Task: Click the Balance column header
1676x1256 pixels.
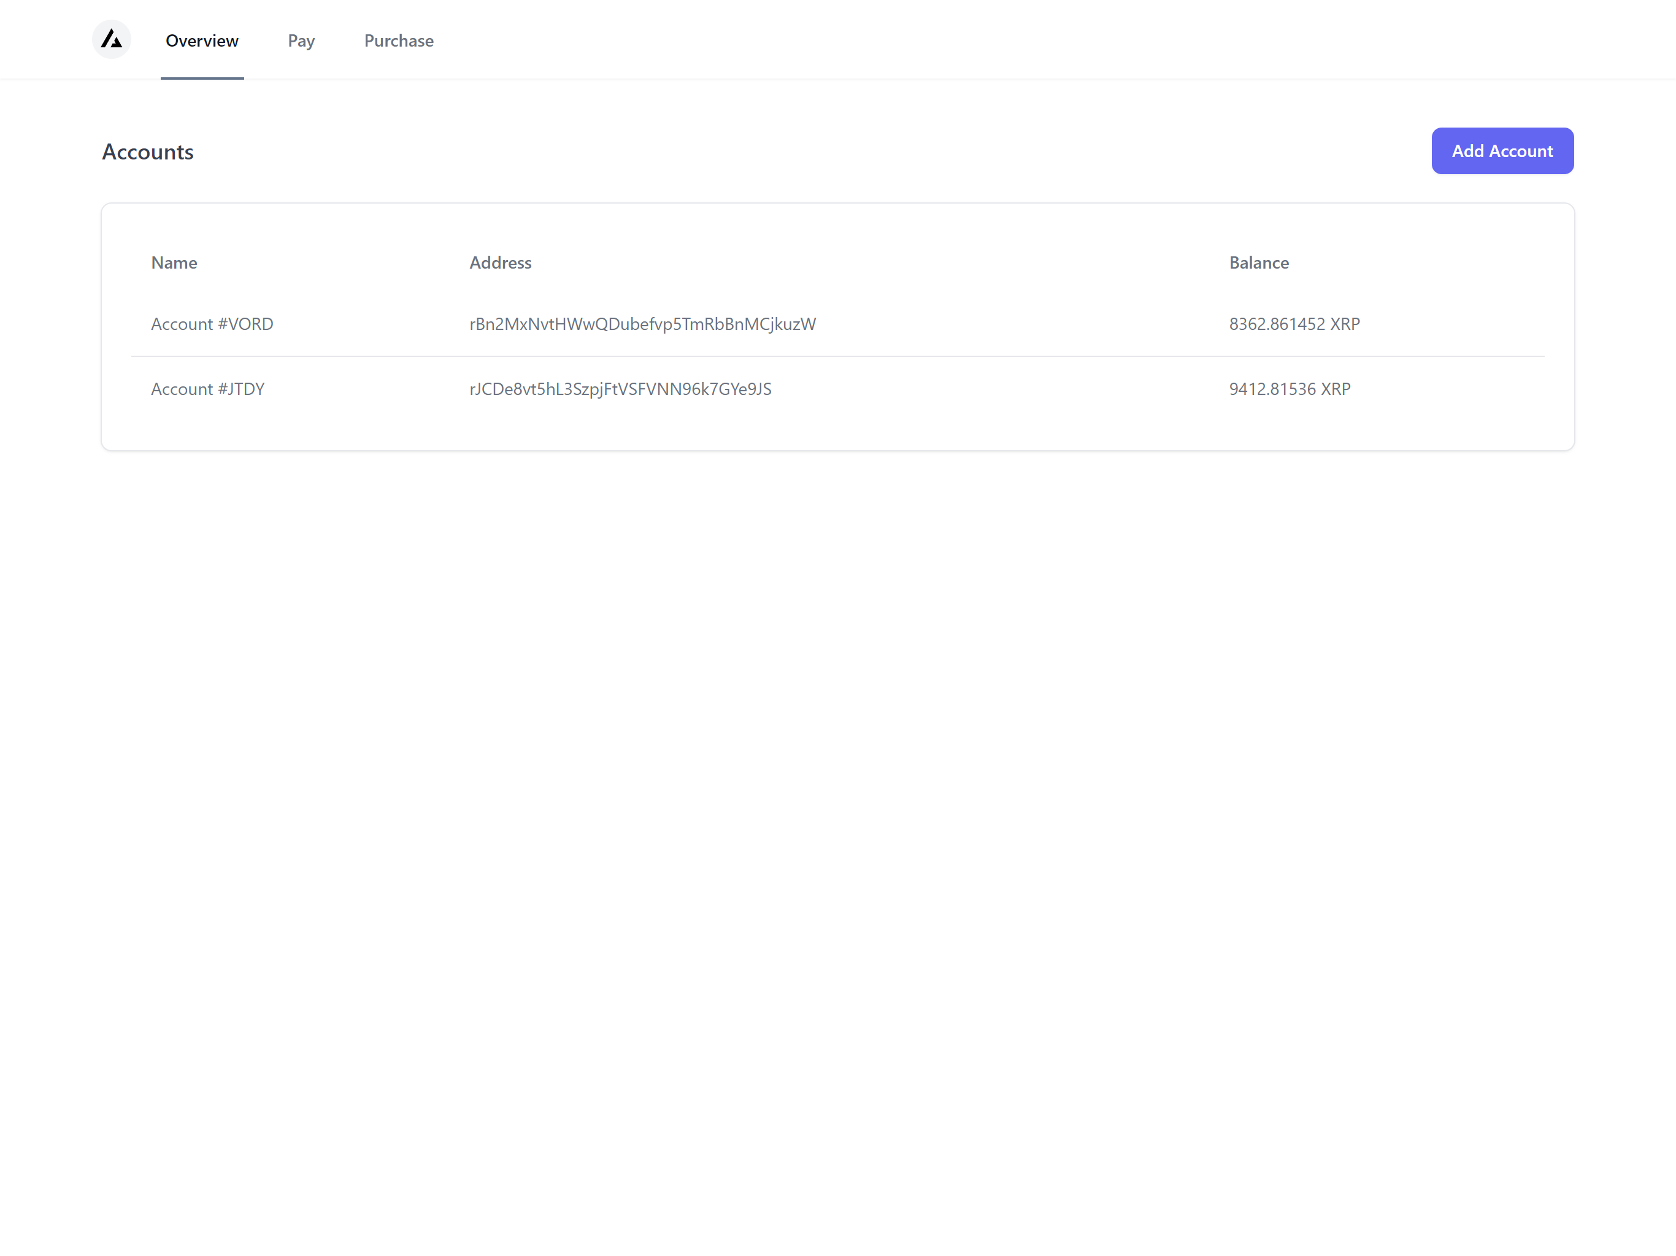Action: [x=1258, y=263]
